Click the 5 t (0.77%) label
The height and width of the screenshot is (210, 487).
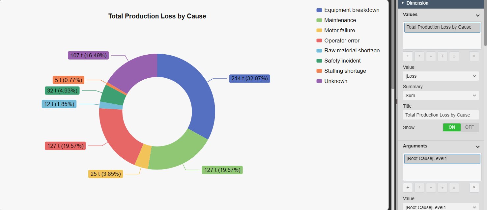[x=69, y=80]
